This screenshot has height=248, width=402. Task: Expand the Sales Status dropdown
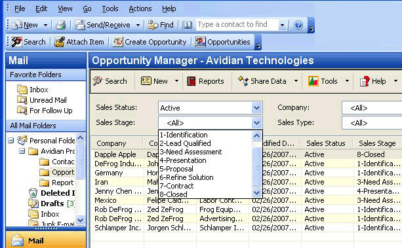point(256,108)
